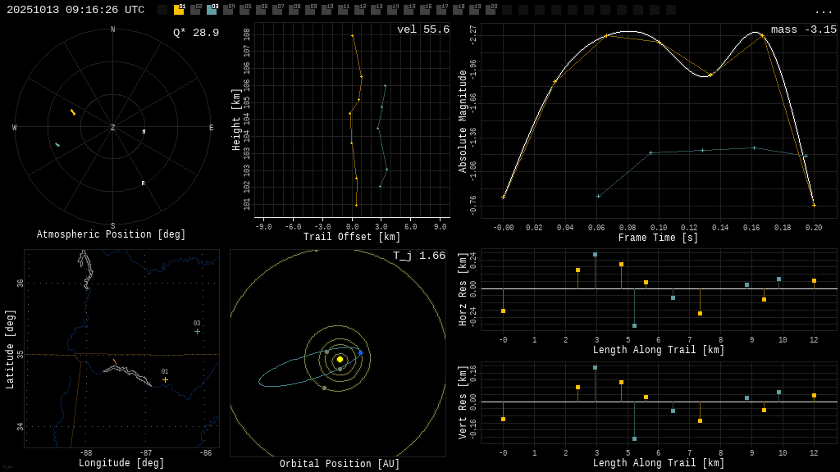
Task: Toggle station 01 yellow indicator box
Action: coord(179,10)
